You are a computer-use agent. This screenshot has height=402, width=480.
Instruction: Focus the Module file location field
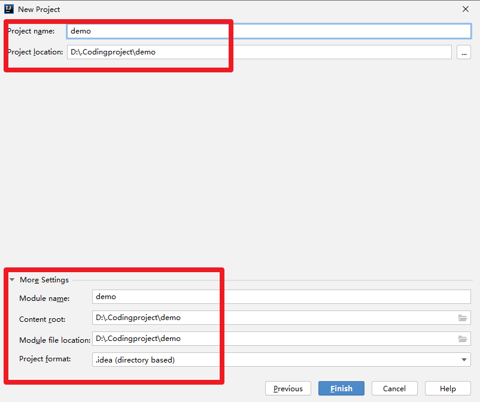pyautogui.click(x=281, y=339)
